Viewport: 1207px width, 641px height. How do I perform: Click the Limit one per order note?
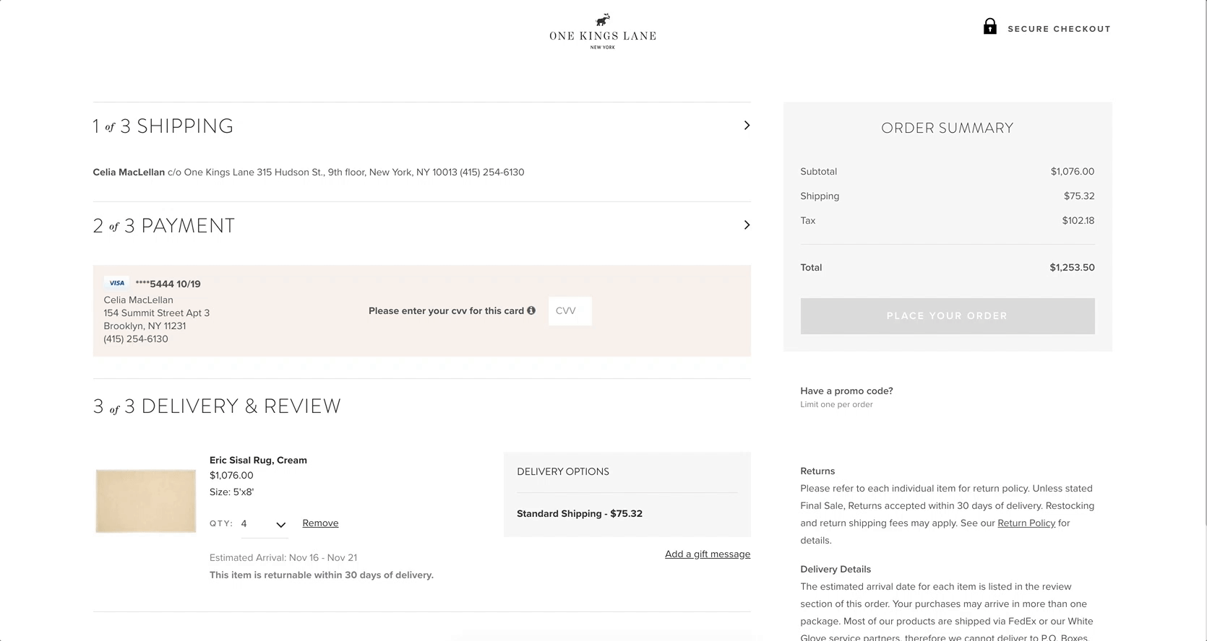tap(836, 404)
